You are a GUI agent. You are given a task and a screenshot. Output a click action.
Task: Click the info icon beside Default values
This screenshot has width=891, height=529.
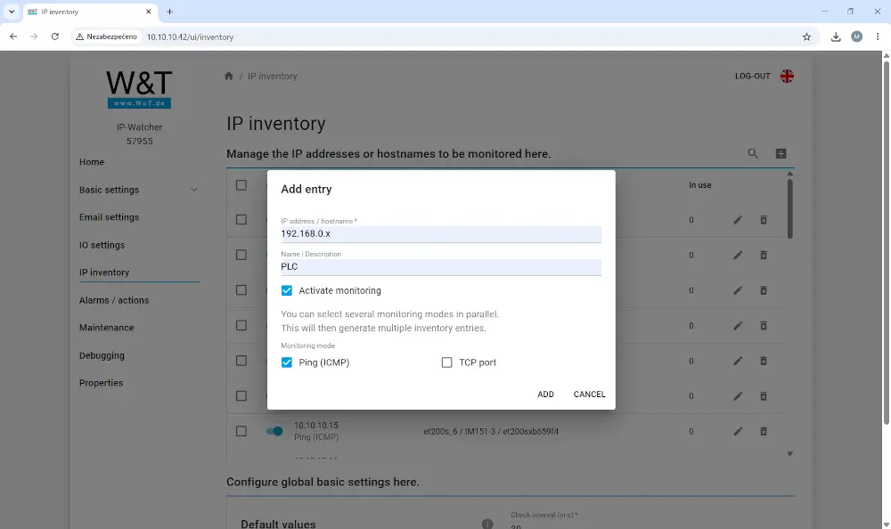pyautogui.click(x=487, y=524)
